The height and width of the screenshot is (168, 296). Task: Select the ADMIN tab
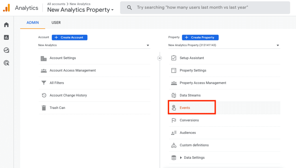tap(33, 22)
